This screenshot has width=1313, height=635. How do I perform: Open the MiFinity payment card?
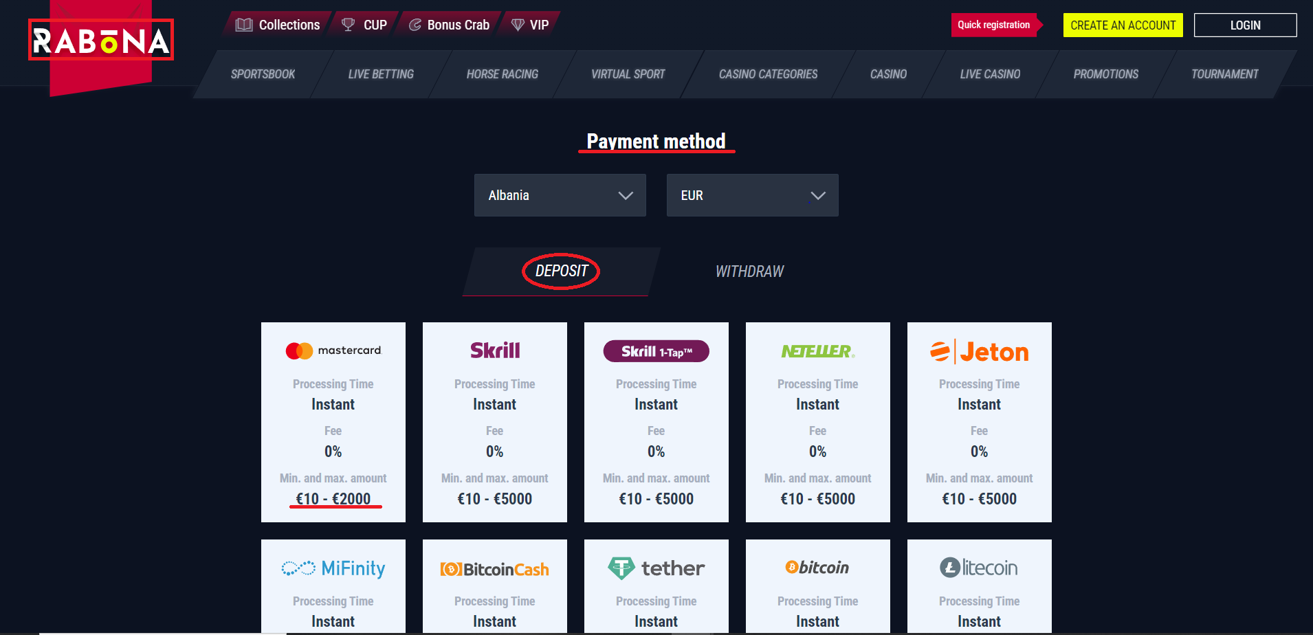pyautogui.click(x=333, y=586)
